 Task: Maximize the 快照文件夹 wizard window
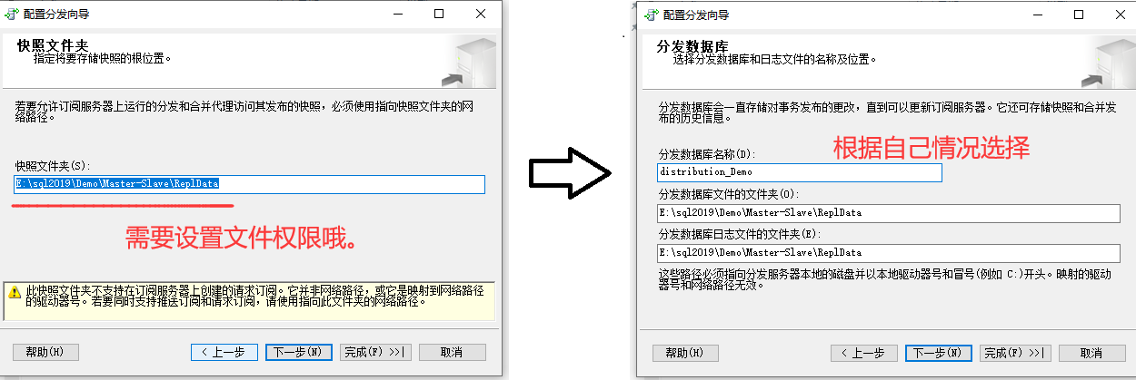tap(439, 15)
